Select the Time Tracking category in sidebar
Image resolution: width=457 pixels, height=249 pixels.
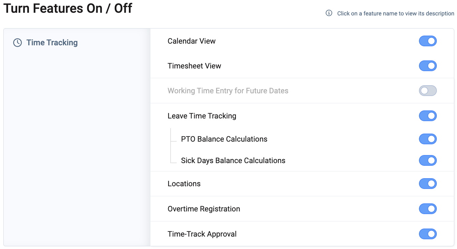point(52,43)
